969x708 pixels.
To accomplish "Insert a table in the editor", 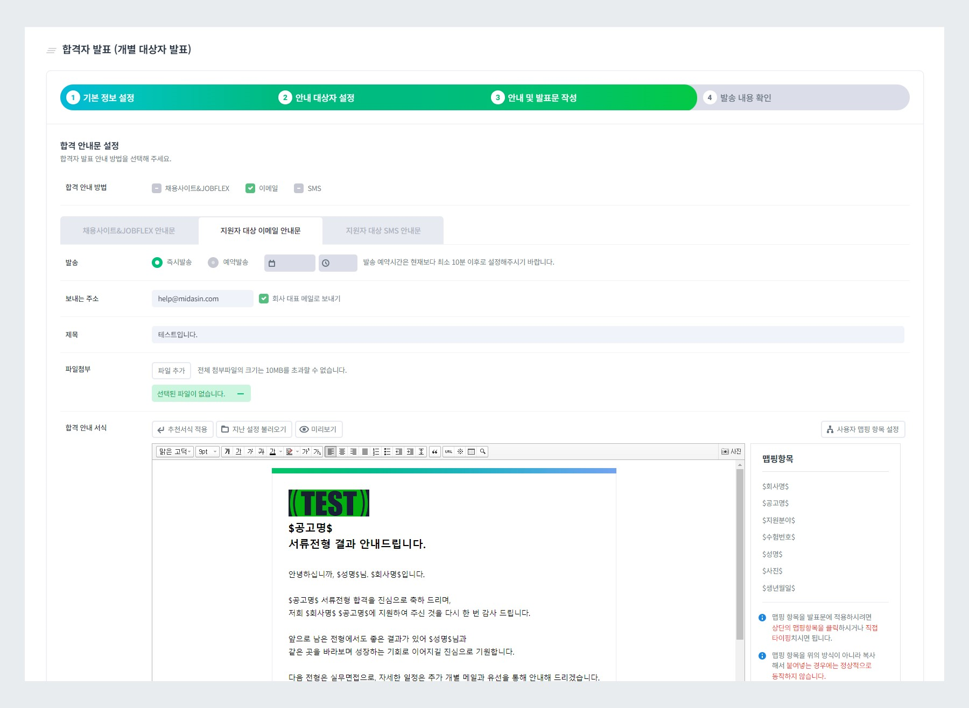I will click(470, 451).
